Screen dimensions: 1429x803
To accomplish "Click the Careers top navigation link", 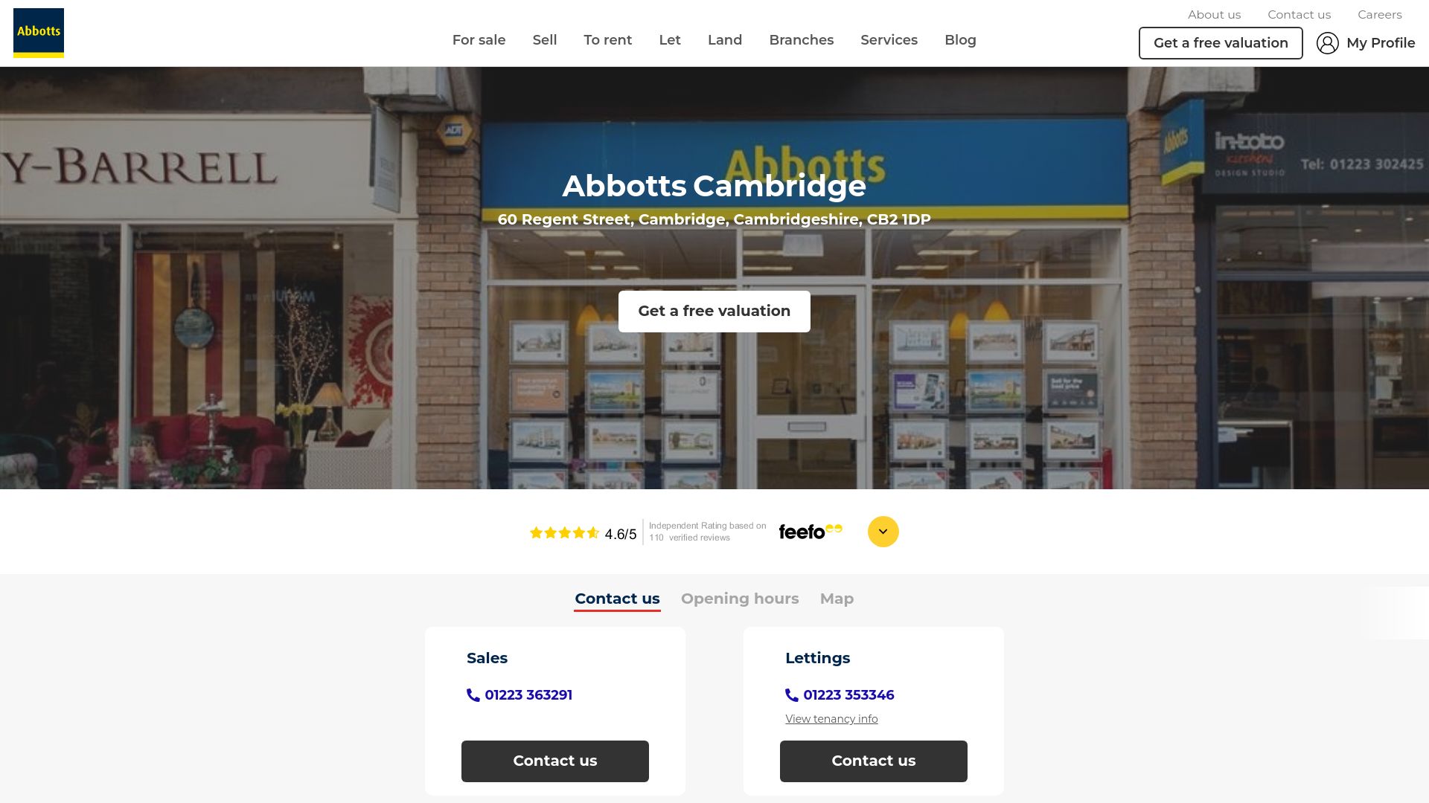I will (1380, 13).
